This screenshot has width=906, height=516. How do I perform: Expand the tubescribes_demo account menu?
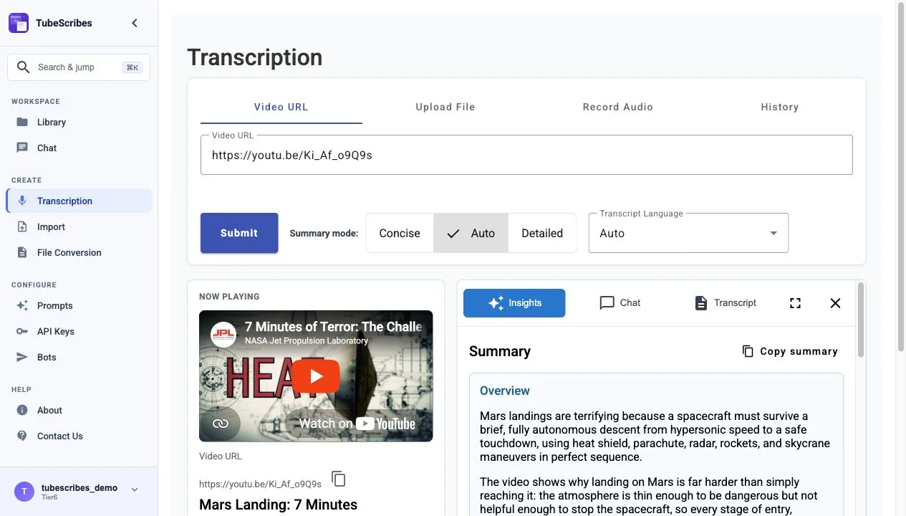pyautogui.click(x=134, y=489)
